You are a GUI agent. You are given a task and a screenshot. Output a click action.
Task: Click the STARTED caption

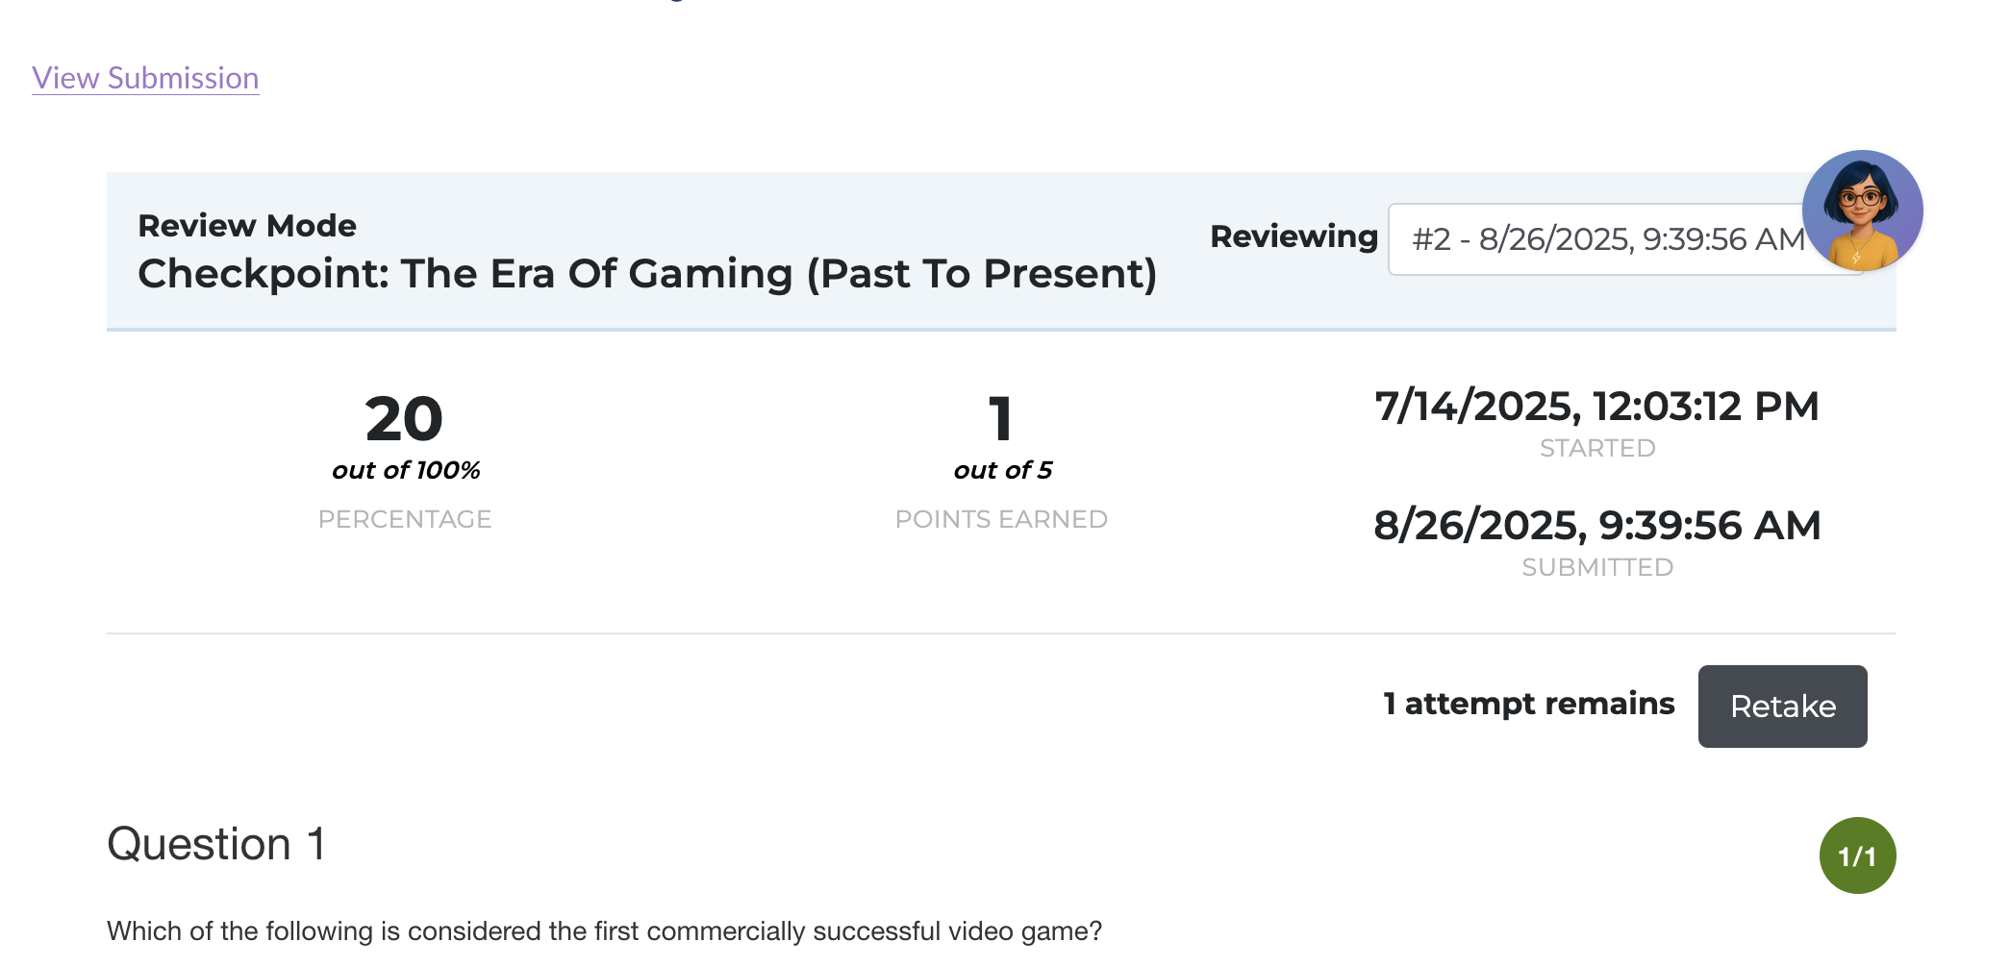(x=1597, y=448)
